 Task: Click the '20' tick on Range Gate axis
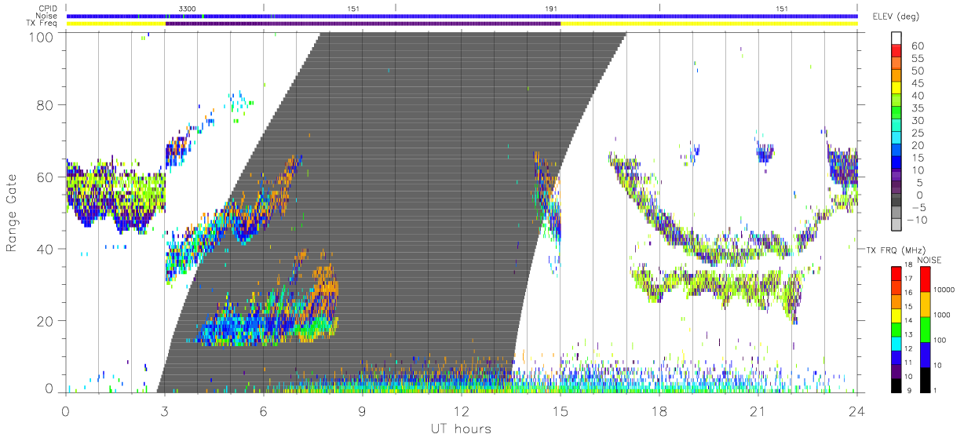point(45,321)
